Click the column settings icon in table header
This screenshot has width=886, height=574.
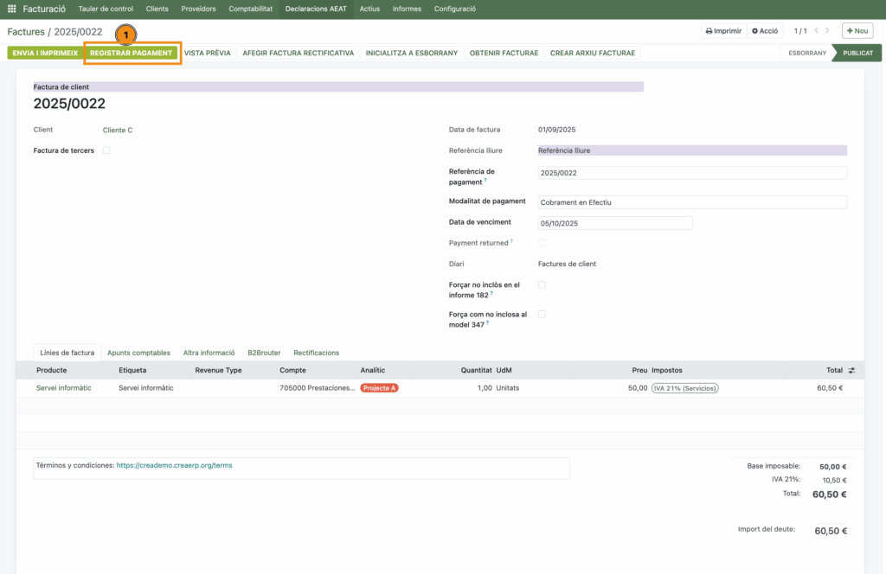point(851,370)
